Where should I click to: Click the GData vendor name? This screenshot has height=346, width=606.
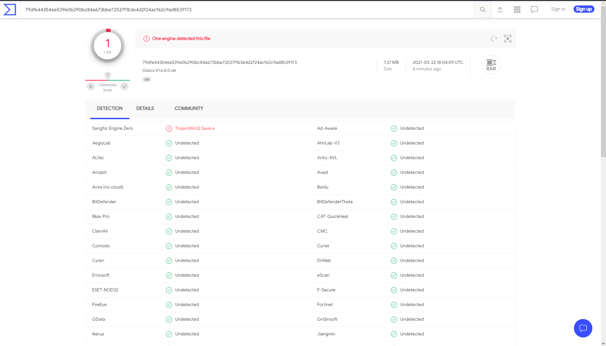[x=99, y=319]
